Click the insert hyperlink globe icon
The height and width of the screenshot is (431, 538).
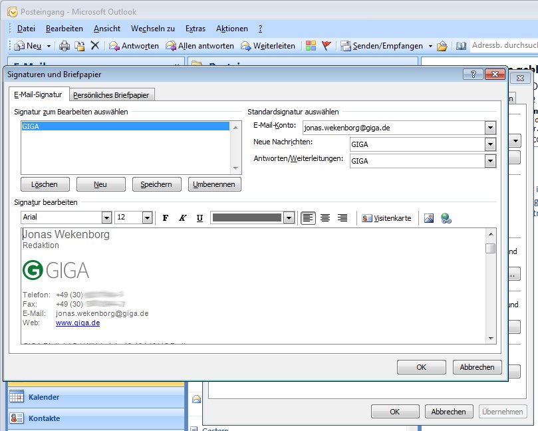click(446, 218)
